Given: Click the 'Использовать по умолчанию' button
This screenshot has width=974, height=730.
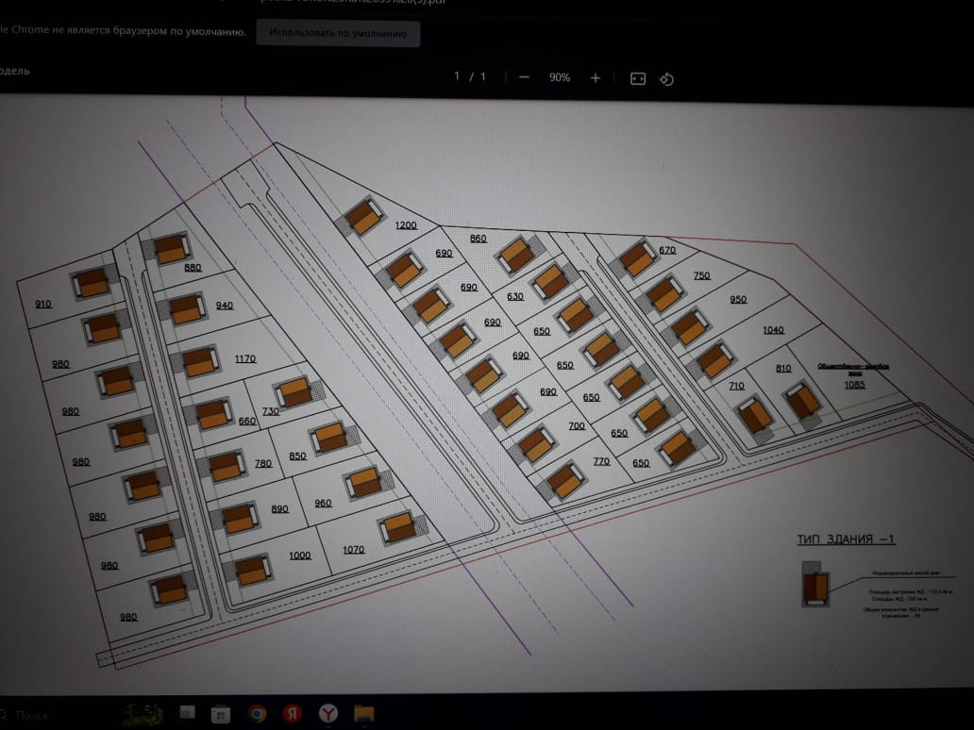Looking at the screenshot, I should (x=338, y=33).
